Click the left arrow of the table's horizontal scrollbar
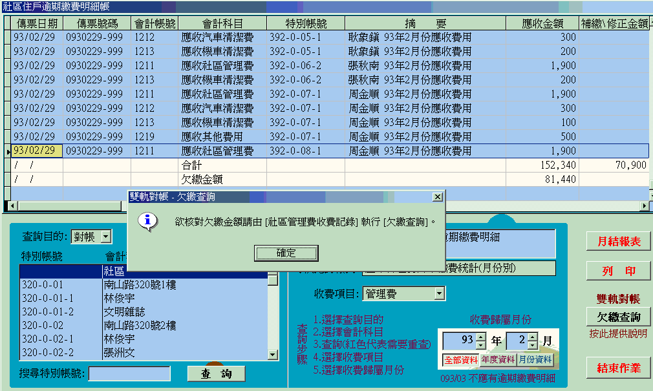Viewport: 653px width, 391px height. (x=12, y=206)
